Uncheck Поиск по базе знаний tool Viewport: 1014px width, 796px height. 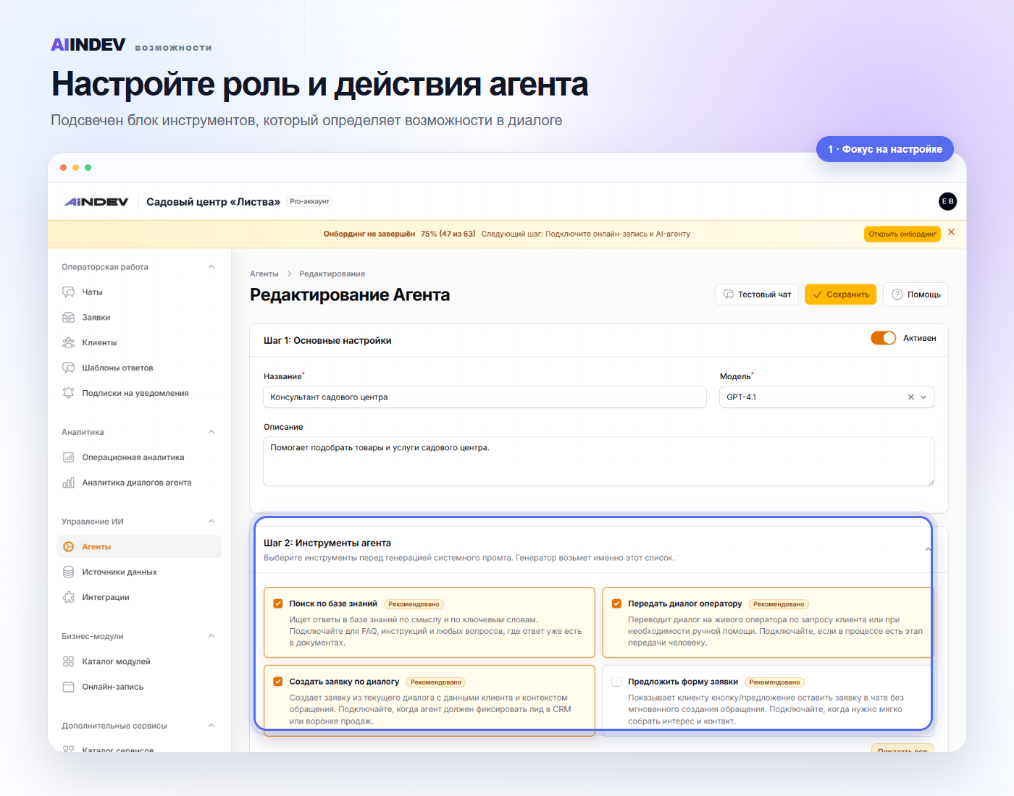[x=278, y=604]
